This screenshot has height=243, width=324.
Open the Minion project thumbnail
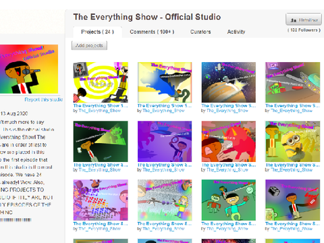coord(292,141)
